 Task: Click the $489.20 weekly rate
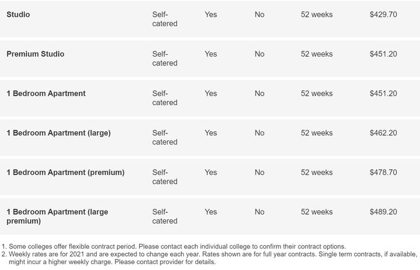pos(383,212)
